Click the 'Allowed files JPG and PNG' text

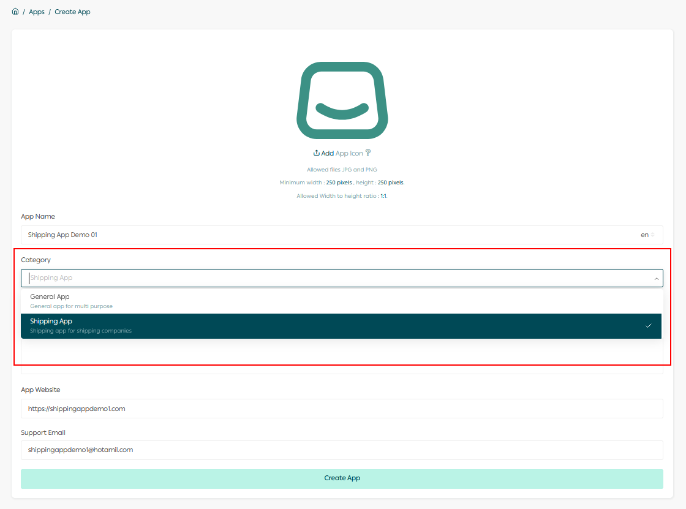342,170
